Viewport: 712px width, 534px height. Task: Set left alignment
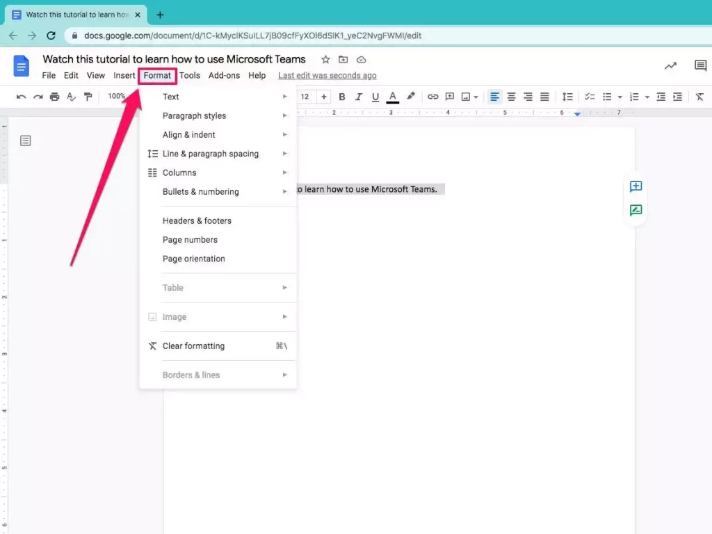click(x=494, y=97)
